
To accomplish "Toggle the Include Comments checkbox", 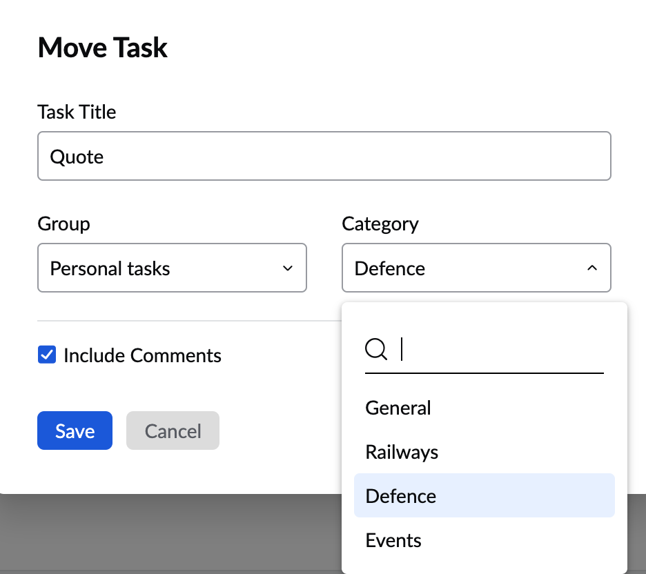I will (47, 355).
